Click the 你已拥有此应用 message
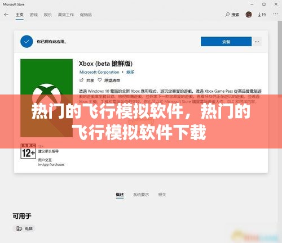 point(51,42)
